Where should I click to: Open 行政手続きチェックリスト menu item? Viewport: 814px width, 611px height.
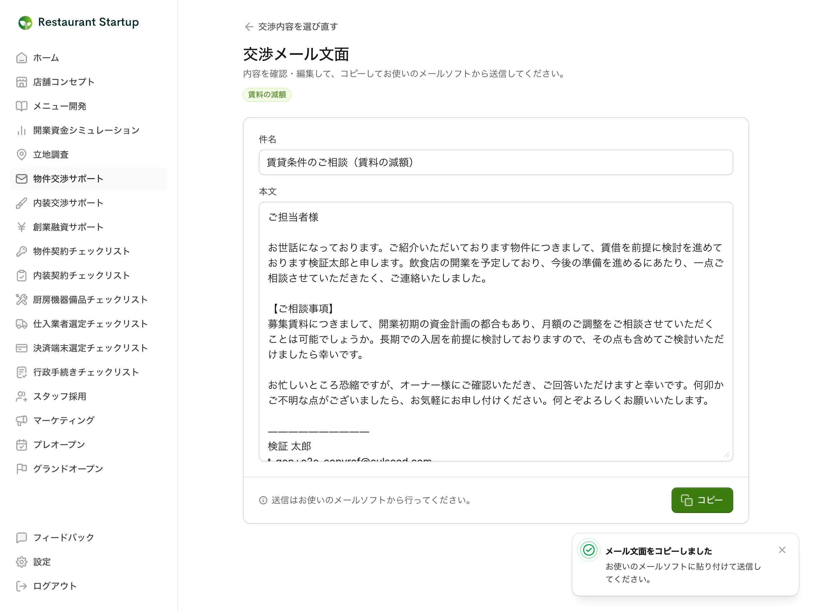[89, 372]
